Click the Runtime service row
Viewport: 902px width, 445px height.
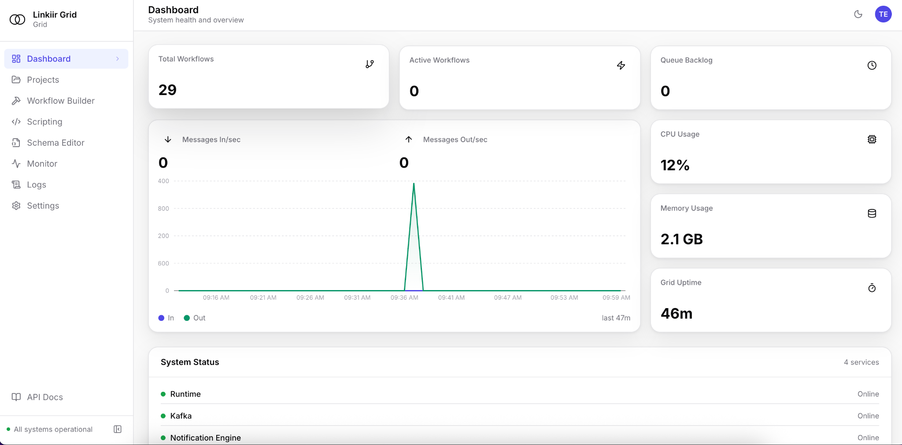tap(520, 394)
